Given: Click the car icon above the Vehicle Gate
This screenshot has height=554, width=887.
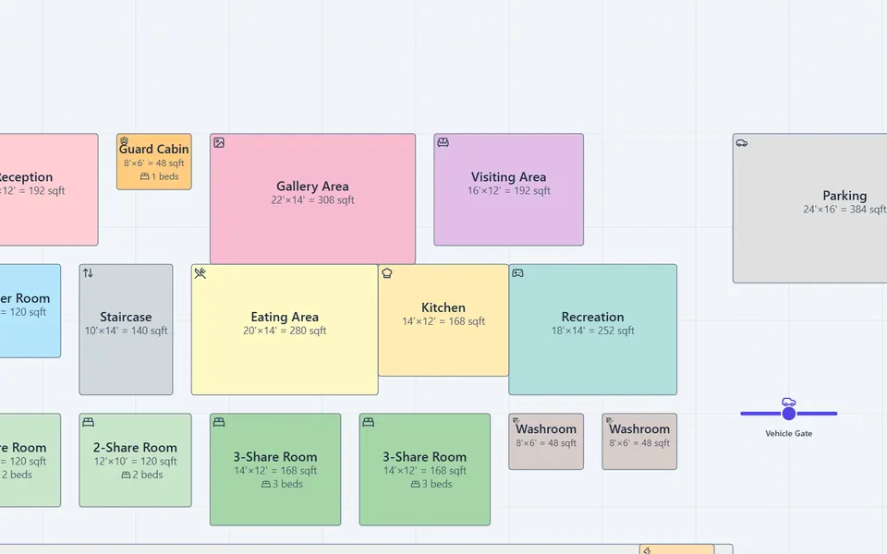Looking at the screenshot, I should (x=788, y=402).
